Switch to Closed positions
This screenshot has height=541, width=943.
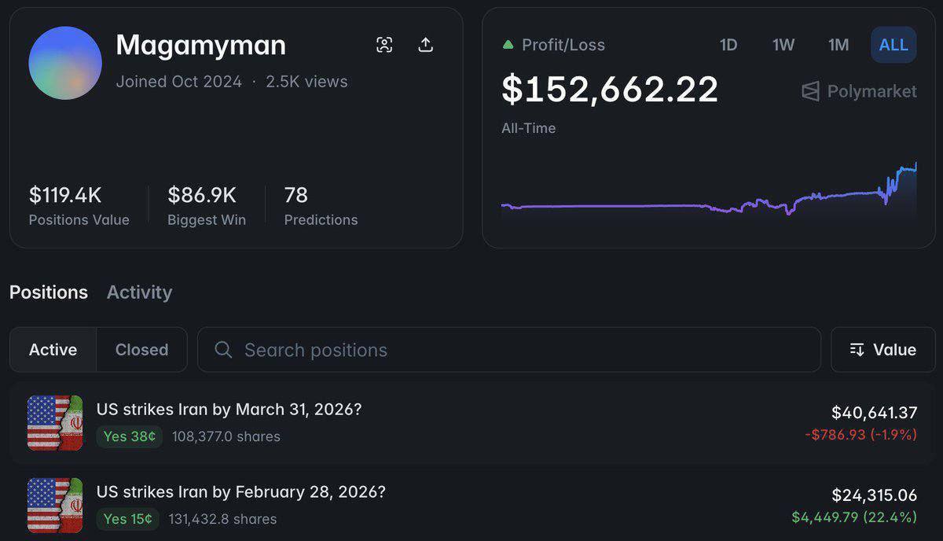coord(141,349)
